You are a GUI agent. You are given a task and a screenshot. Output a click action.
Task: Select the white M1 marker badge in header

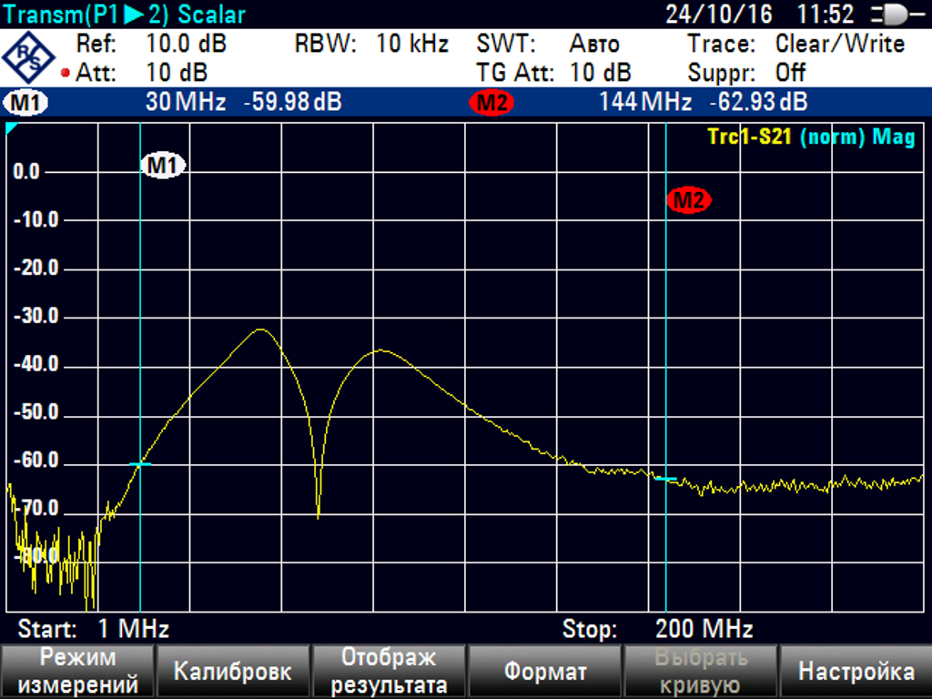[x=25, y=103]
